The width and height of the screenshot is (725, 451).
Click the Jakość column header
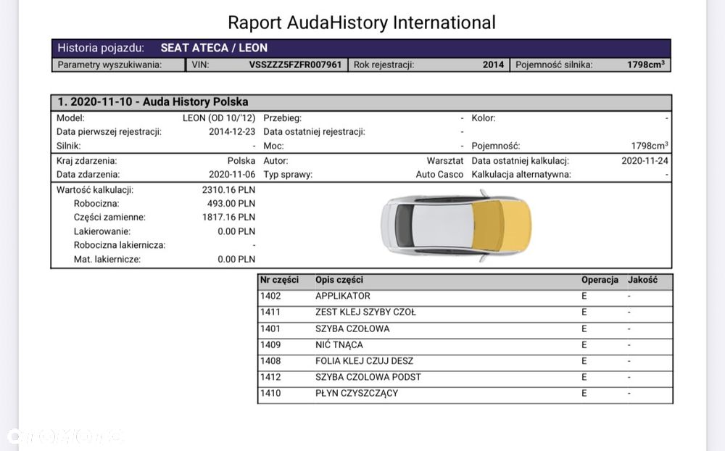point(642,281)
